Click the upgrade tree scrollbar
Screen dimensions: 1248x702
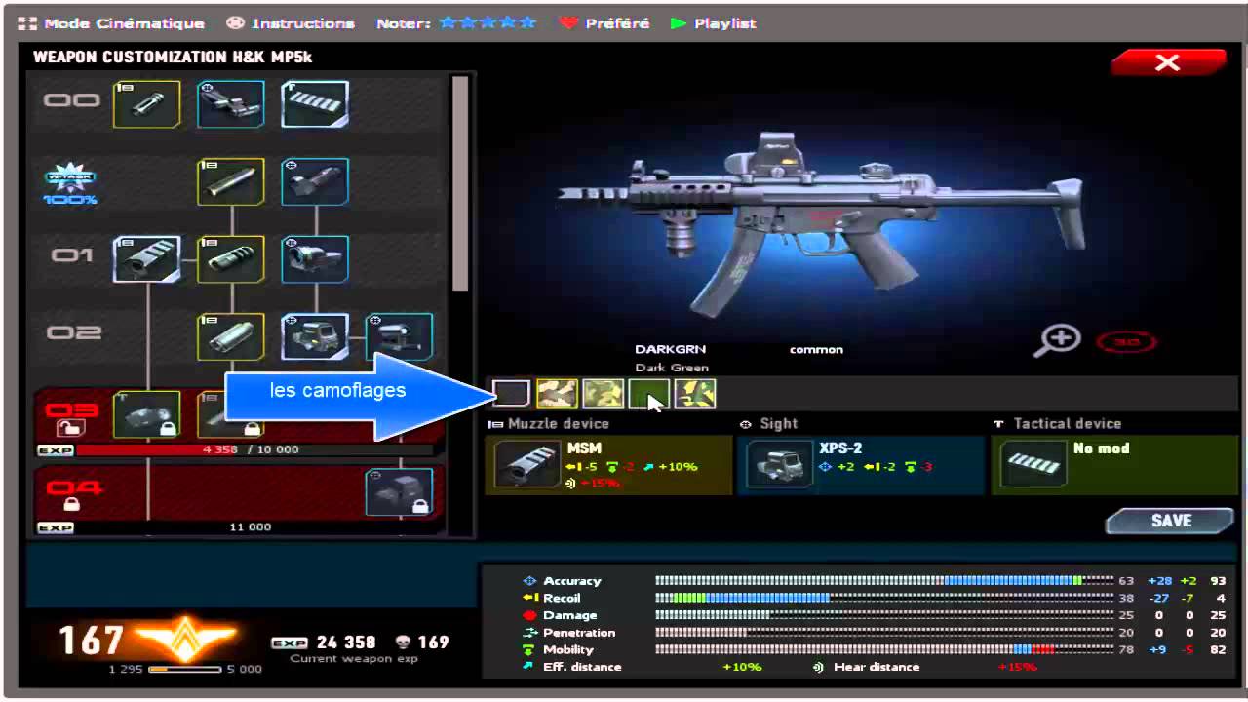point(460,183)
